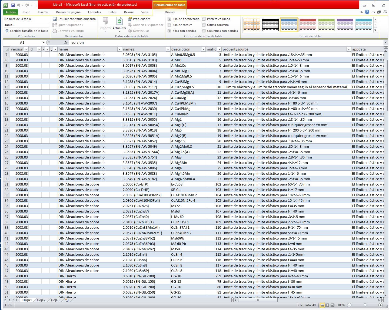Screen dimensions: 389x310
Task: Click Convertir en rango
Action: point(68,31)
